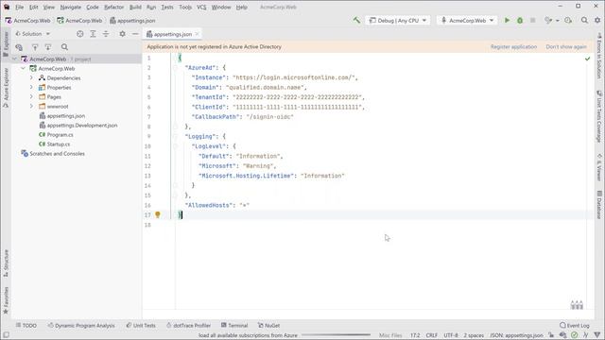
Task: Open the Azure Explorer side panel
Action: [x=6, y=88]
